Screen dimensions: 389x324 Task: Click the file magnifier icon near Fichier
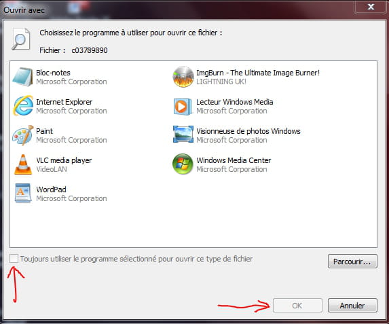tap(21, 39)
